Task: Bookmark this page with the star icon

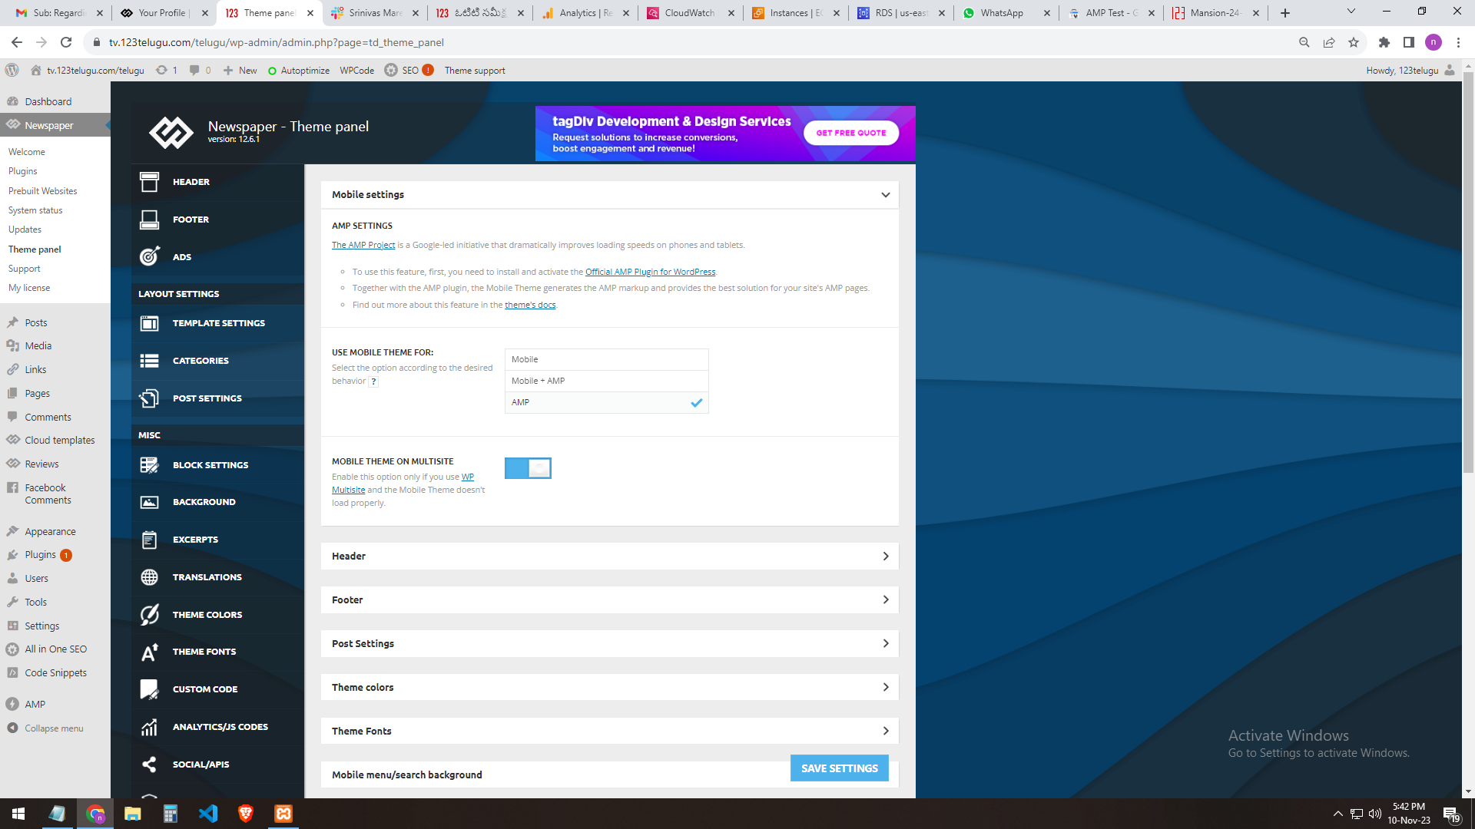Action: click(1354, 42)
